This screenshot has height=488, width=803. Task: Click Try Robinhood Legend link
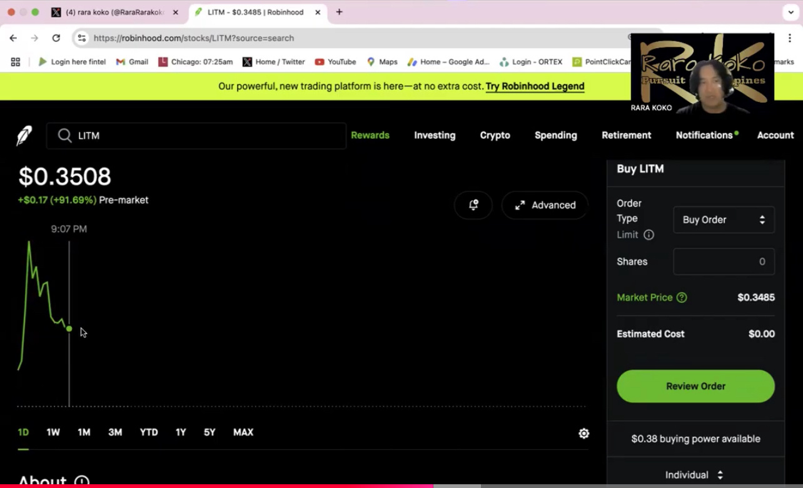[535, 86]
